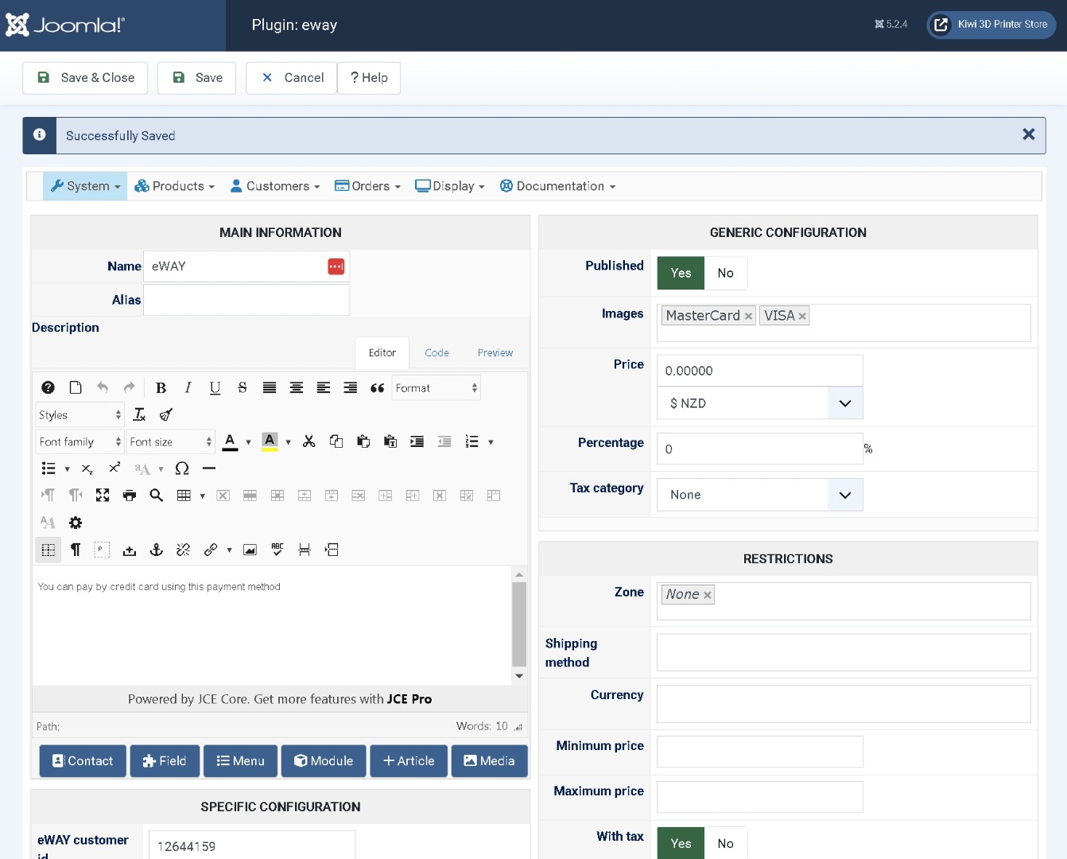Set Published to No
Screen dimensions: 1067x859
[725, 273]
